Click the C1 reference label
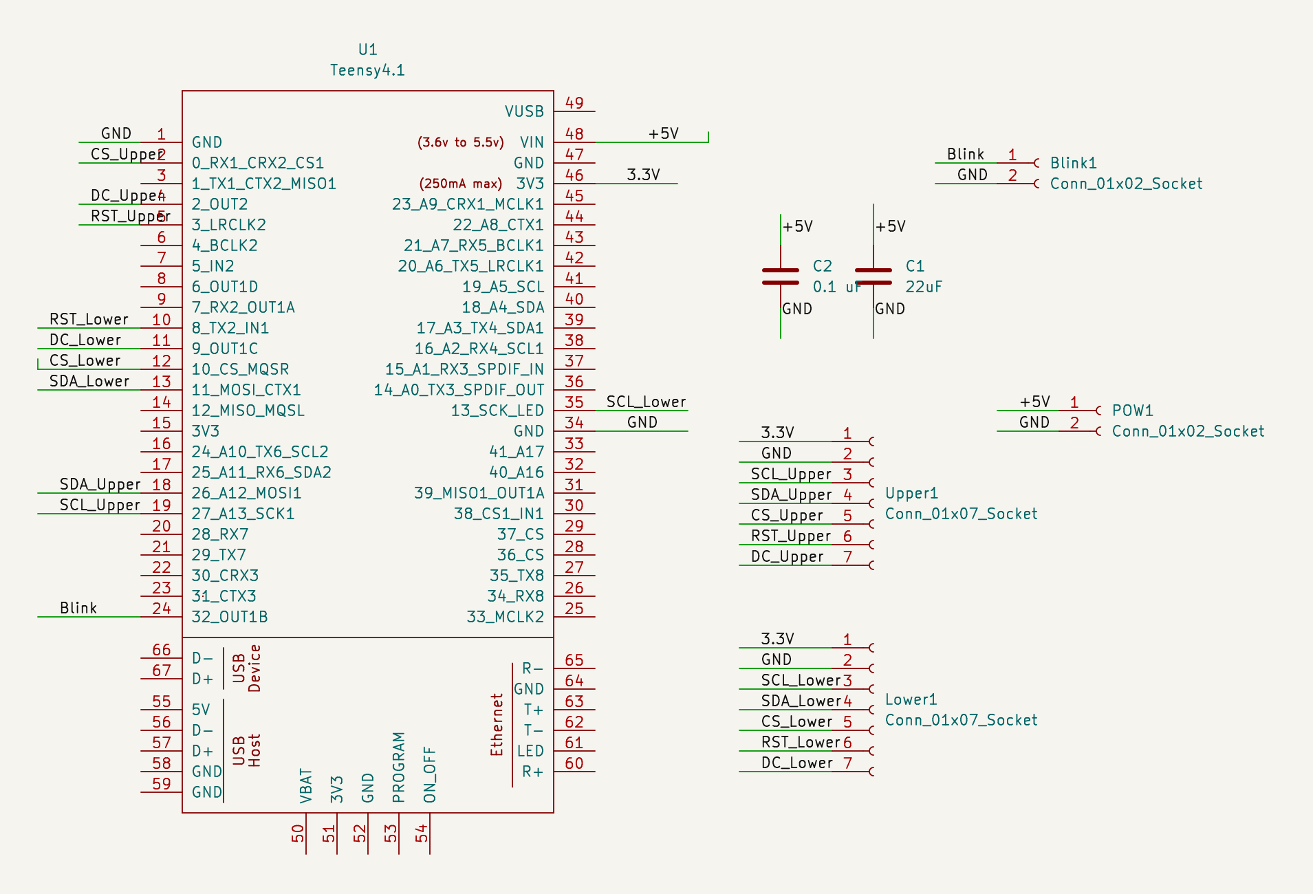This screenshot has width=1313, height=894. [x=915, y=266]
